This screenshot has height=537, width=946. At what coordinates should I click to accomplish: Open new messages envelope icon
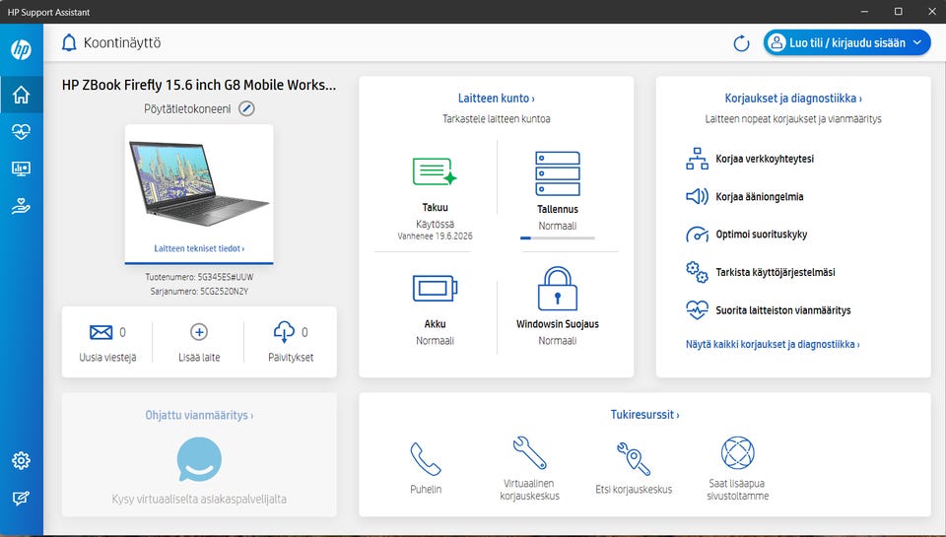click(x=101, y=332)
